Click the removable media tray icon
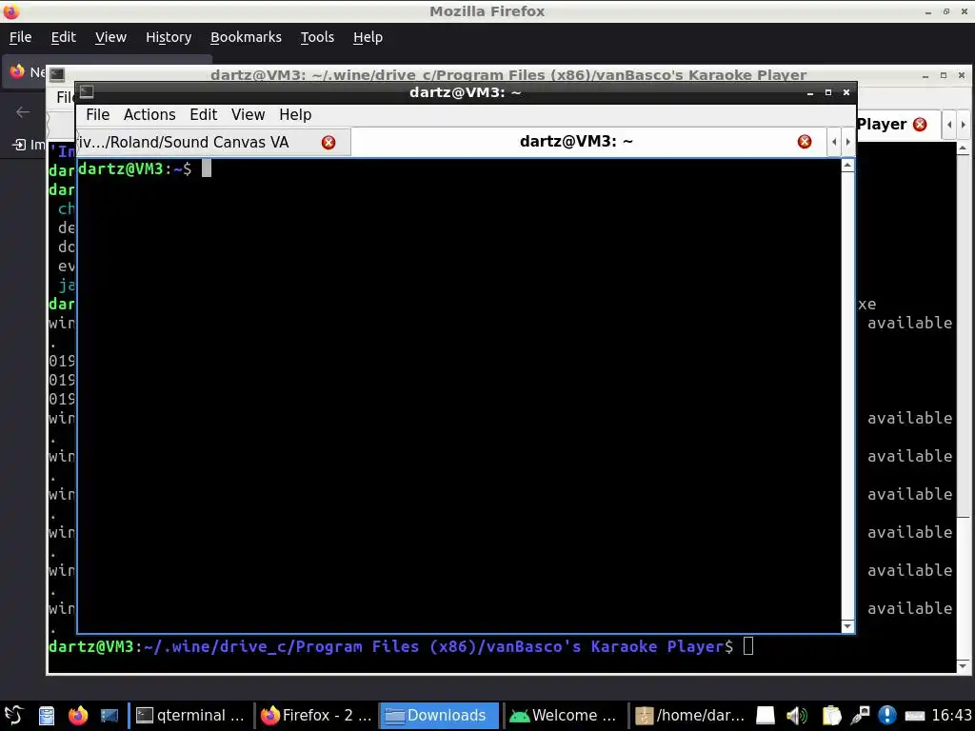Screen dimensions: 975x731 pos(766,716)
